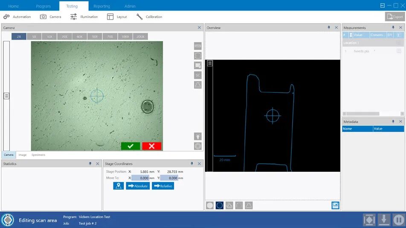The image size is (406, 228).
Task: Select the arc shape tool in Overview
Action: click(x=239, y=205)
